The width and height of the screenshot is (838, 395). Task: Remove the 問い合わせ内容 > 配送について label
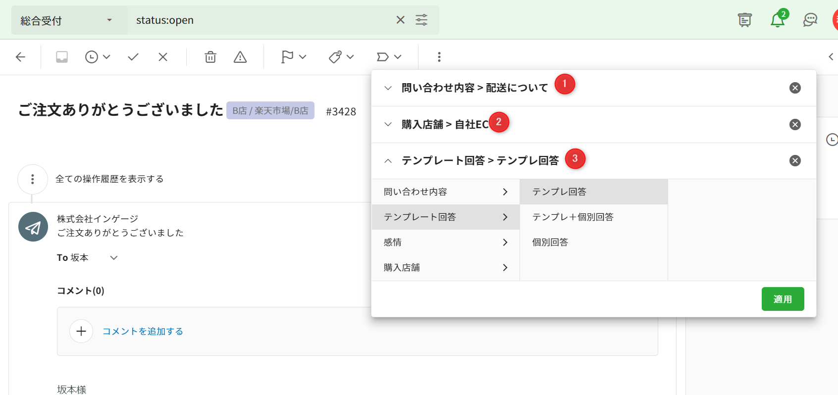coord(795,88)
